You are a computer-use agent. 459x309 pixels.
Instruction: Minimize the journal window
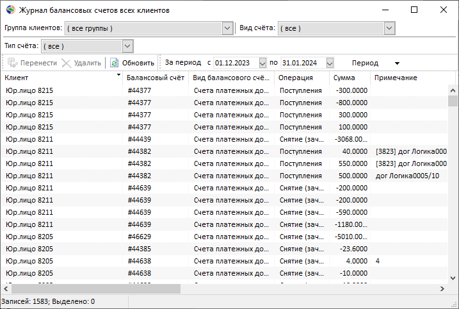(x=385, y=10)
